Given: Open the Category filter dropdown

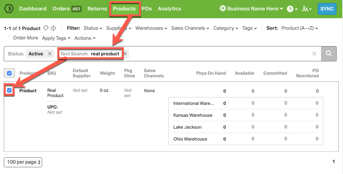Looking at the screenshot, I should 226,28.
